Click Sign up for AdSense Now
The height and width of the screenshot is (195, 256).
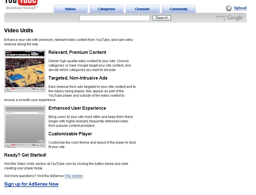click(31, 184)
